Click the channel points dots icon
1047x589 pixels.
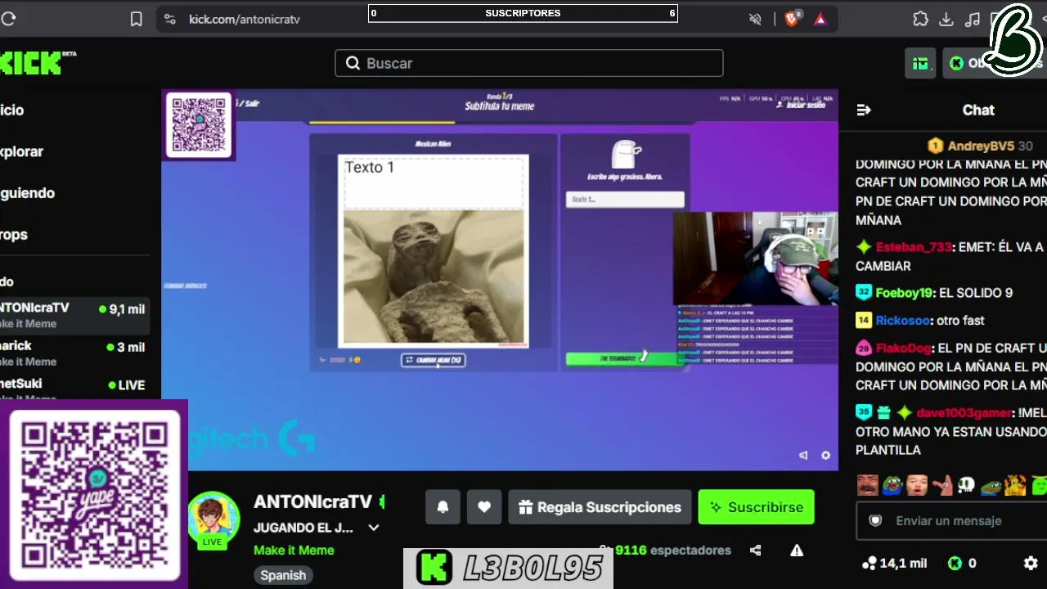pos(869,563)
